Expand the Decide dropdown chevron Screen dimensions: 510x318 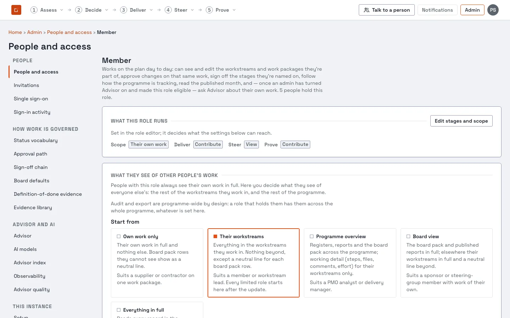tap(107, 10)
